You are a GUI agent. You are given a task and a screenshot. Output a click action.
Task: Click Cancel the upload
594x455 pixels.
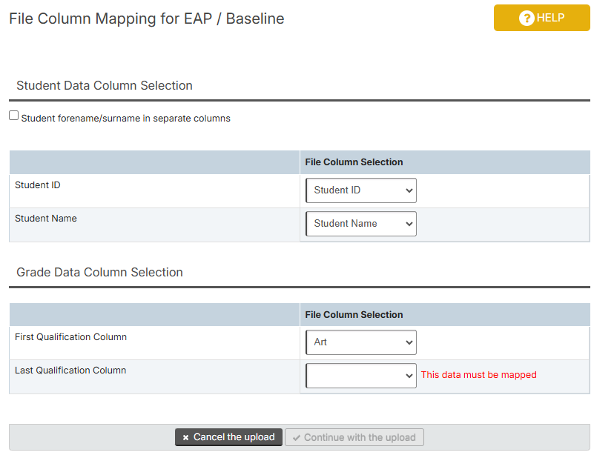[x=228, y=437]
